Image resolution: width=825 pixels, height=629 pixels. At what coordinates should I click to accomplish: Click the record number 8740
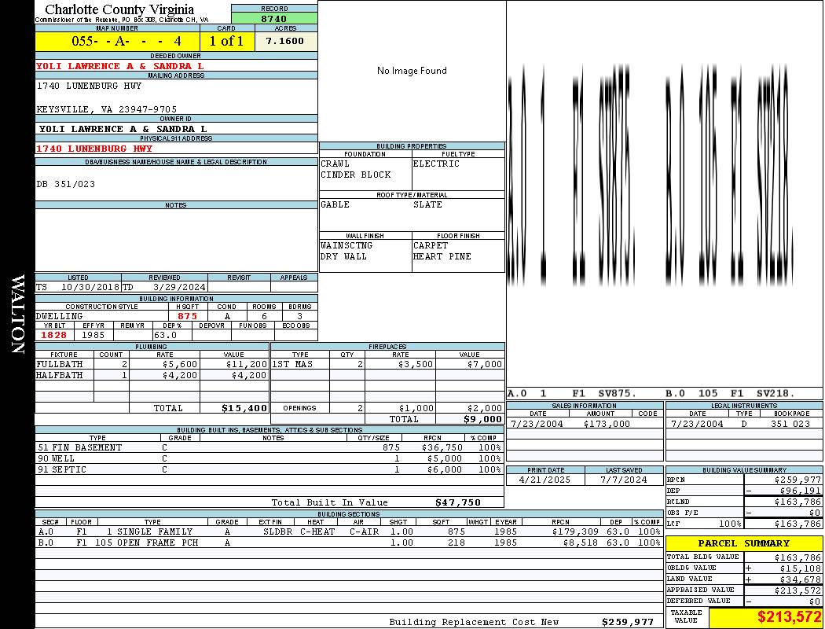coord(273,18)
